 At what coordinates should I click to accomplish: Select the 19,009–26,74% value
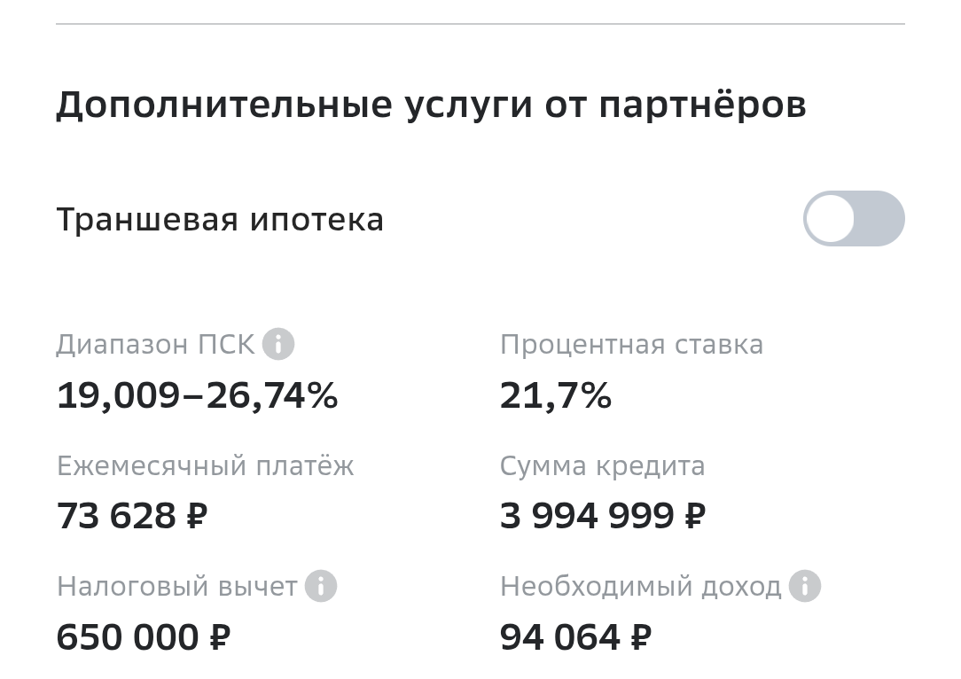pyautogui.click(x=197, y=395)
